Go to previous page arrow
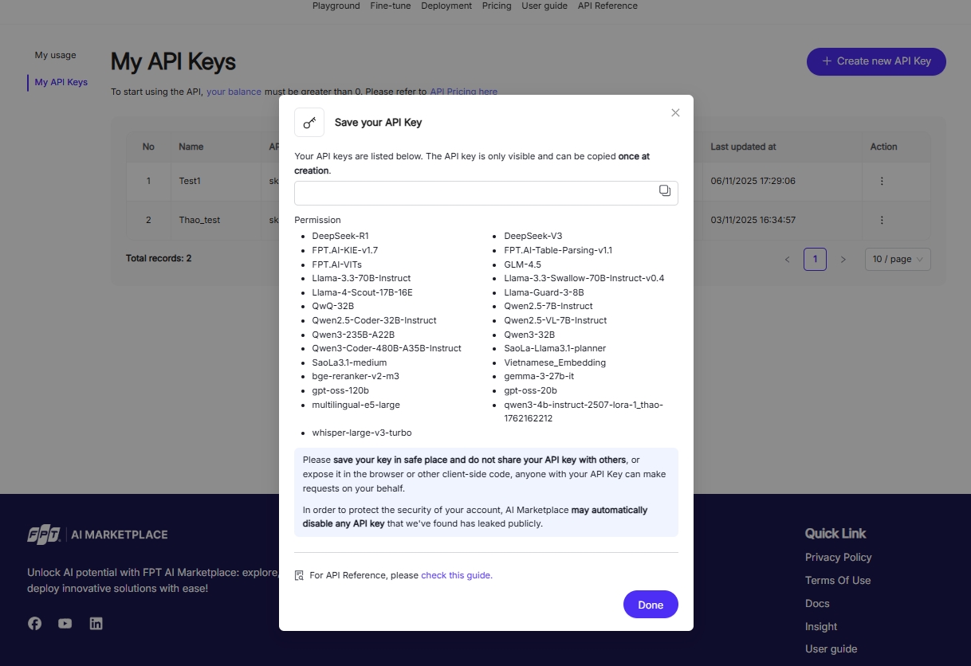971x666 pixels. 788,260
